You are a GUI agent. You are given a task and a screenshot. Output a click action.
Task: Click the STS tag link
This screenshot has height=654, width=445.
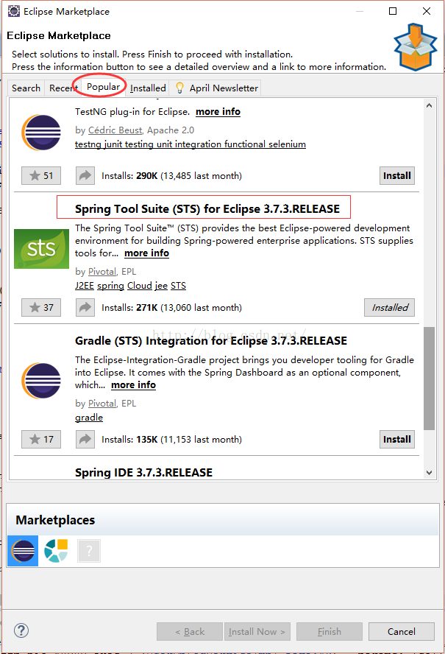178,286
